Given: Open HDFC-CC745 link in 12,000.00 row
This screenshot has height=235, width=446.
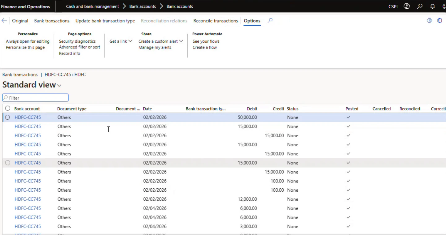Looking at the screenshot, I should coord(28,199).
